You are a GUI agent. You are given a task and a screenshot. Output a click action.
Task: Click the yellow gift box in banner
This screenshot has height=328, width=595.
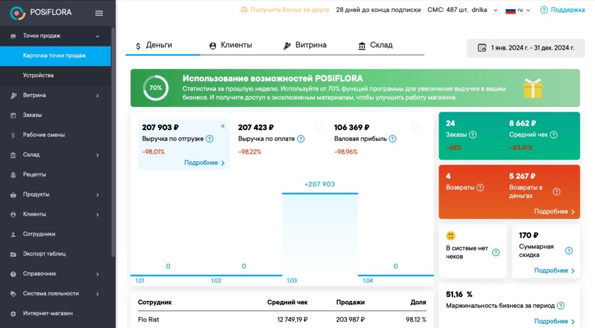533,88
